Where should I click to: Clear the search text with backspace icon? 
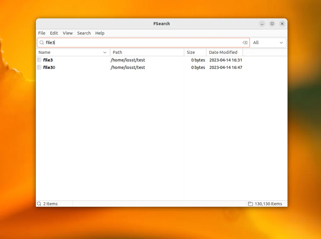coord(245,43)
